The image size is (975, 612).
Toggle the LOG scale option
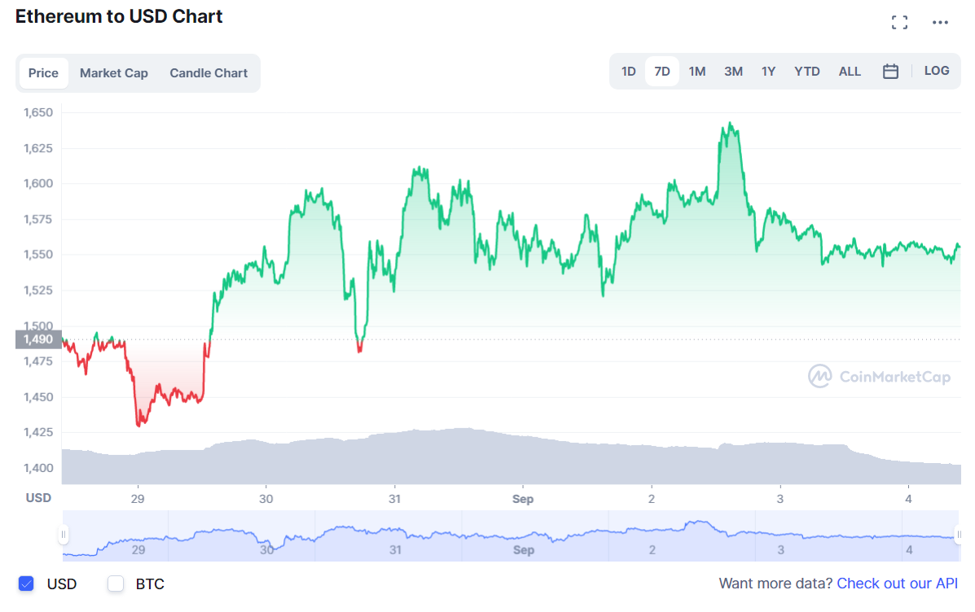pos(937,71)
